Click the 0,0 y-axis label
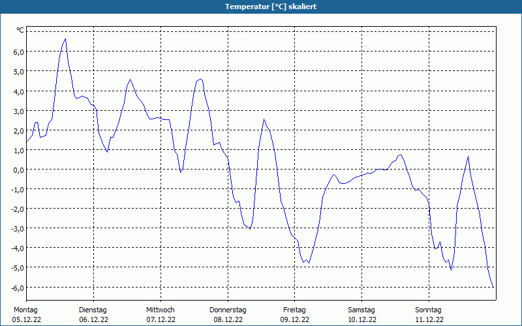 tap(19, 170)
